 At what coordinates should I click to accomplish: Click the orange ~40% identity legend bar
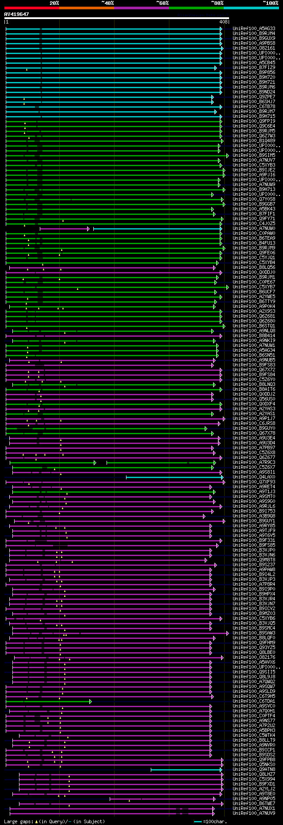coord(87,8)
